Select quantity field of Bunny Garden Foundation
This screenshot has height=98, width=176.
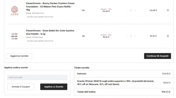[131, 10]
